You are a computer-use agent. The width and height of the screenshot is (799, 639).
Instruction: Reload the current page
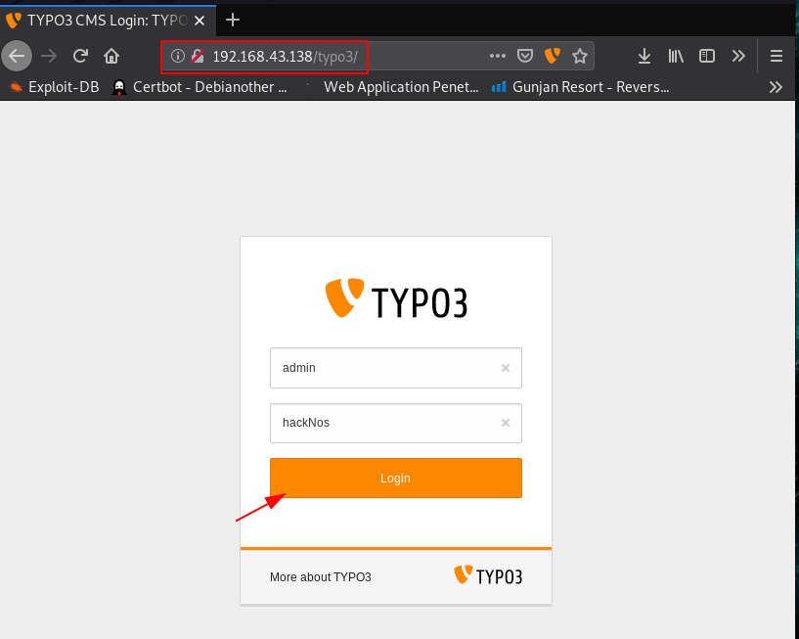(x=80, y=56)
